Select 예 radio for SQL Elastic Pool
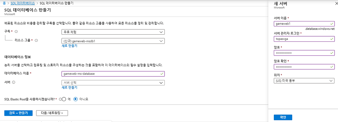 [x=64, y=99]
